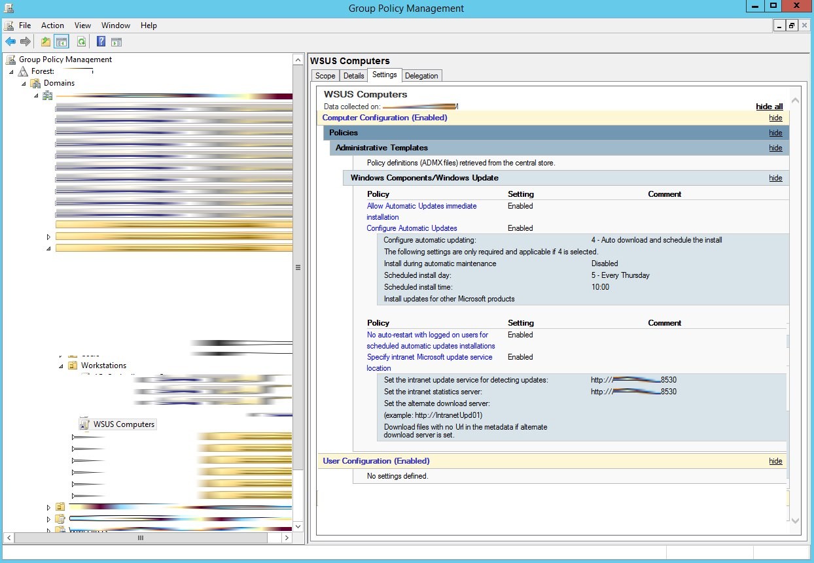Switch to the Scope tab
814x563 pixels.
pyautogui.click(x=325, y=76)
